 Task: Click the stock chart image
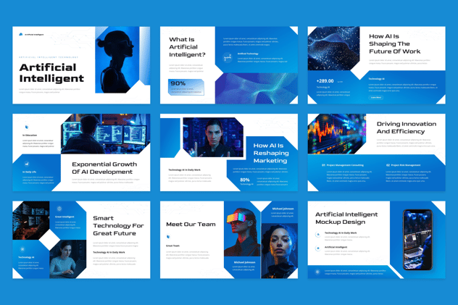point(336,135)
